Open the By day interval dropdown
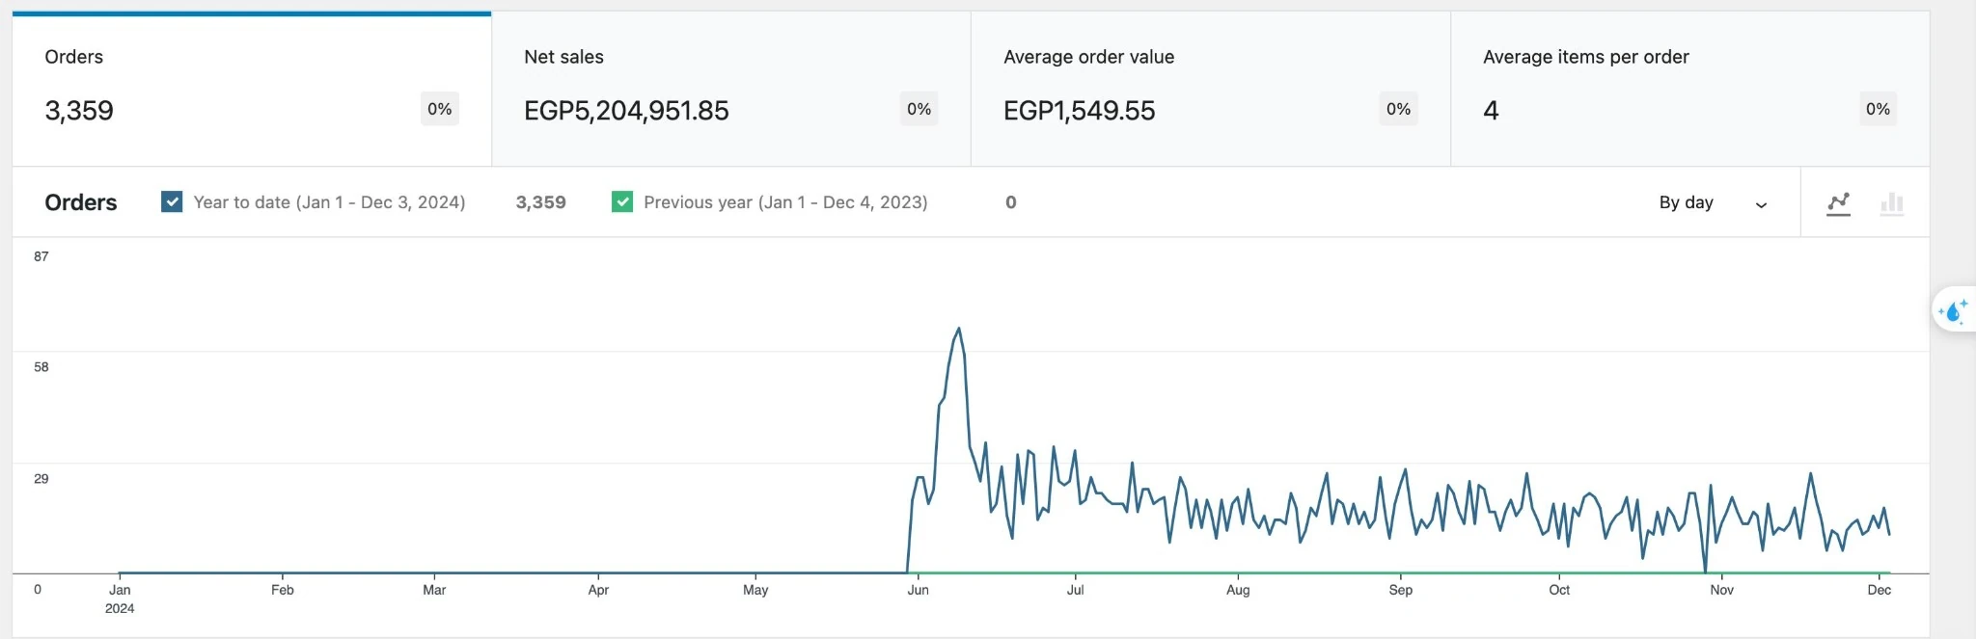The height and width of the screenshot is (639, 1976). coord(1713,202)
